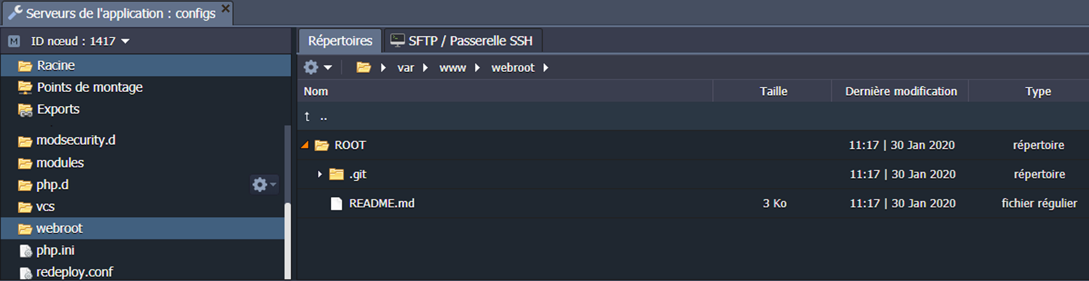Click the README.md file icon
Viewport: 1089px width, 281px height.
click(x=336, y=204)
